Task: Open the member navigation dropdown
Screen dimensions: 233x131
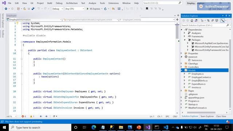Action: pos(147,20)
